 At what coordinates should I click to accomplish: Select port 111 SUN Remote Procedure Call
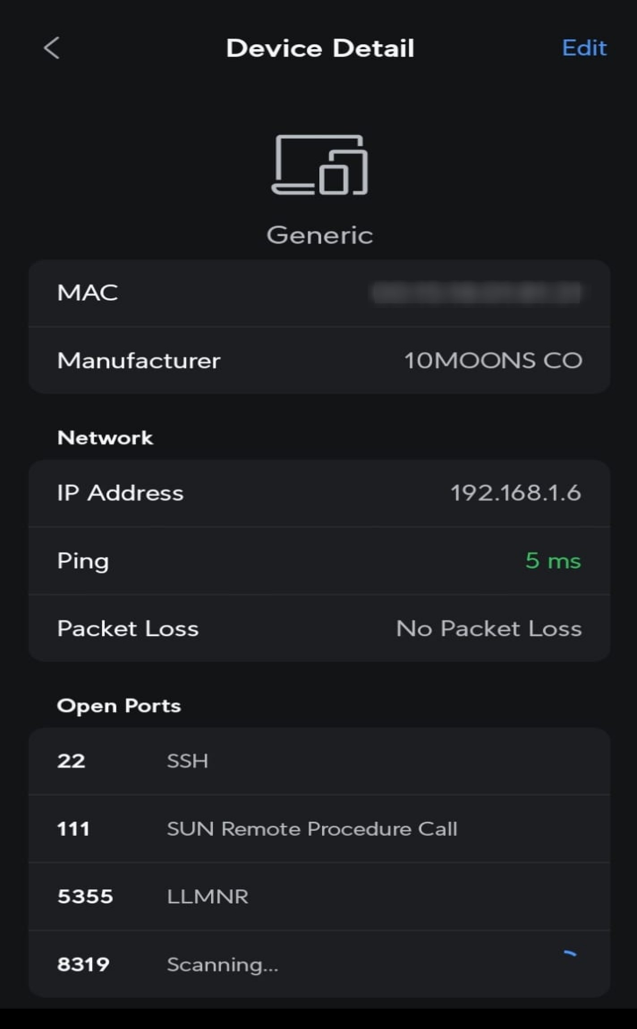[x=319, y=829]
